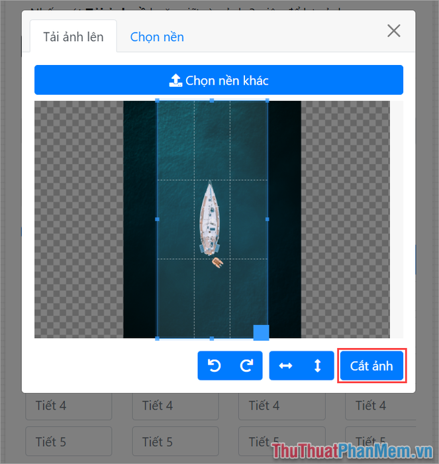
Task: Click the top-right crop corner handle
Action: coord(268,101)
